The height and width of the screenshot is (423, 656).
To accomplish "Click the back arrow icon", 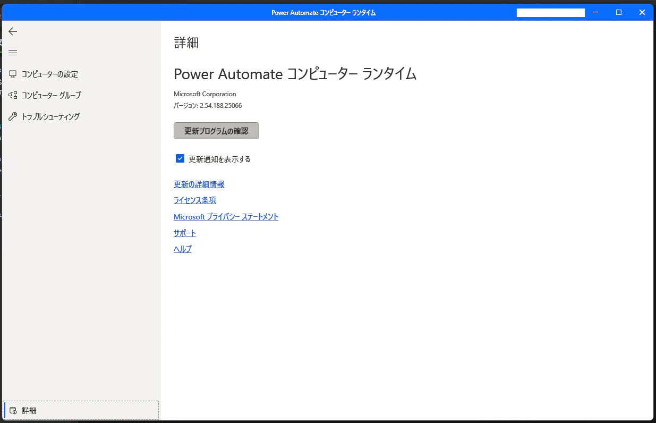I will [x=13, y=31].
